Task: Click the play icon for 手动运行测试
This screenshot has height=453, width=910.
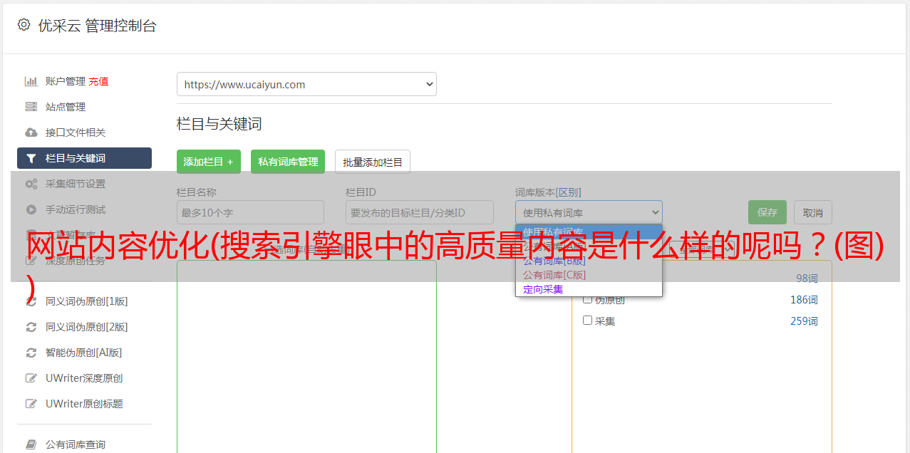Action: coord(31,209)
